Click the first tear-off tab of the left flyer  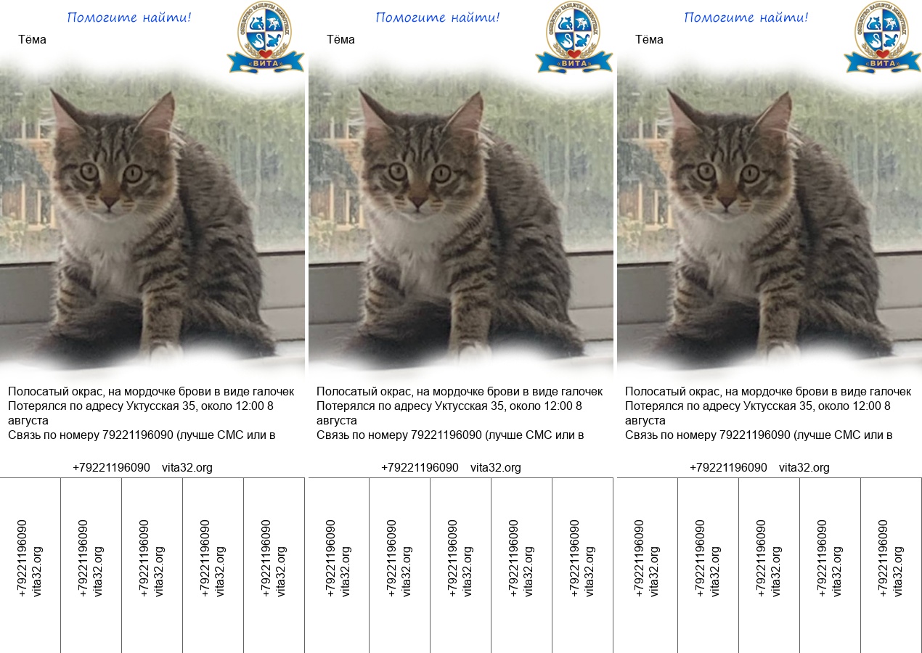(x=30, y=565)
